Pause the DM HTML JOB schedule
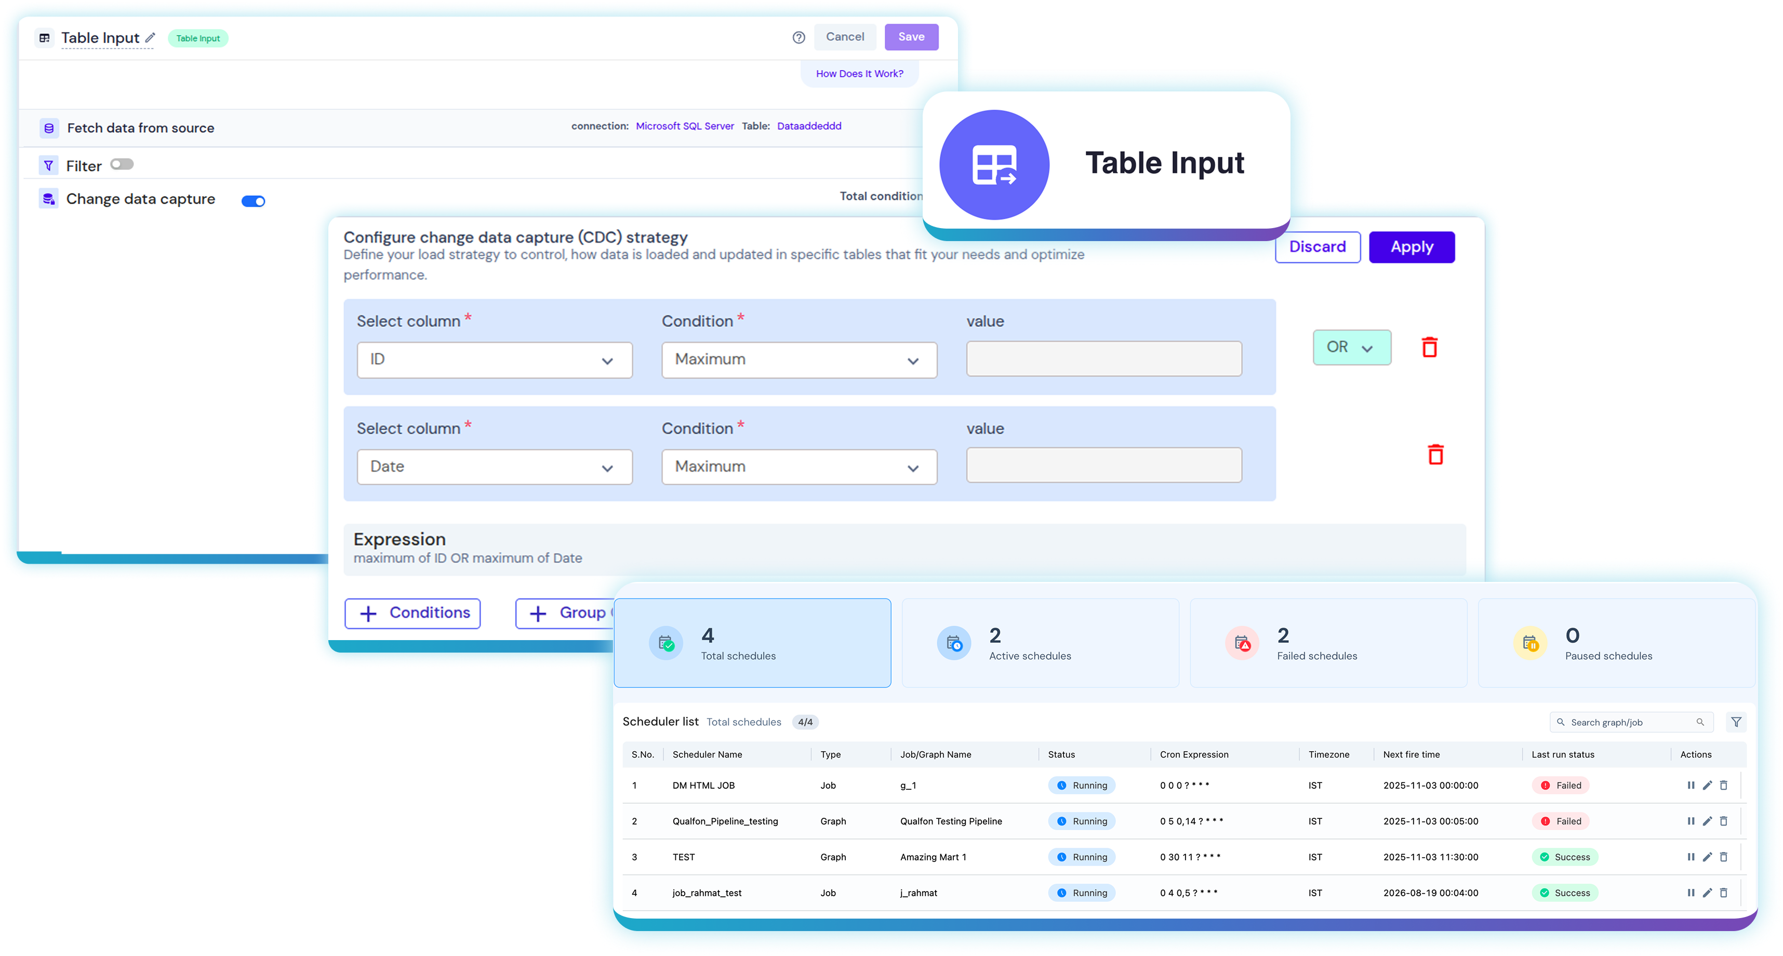 1690,785
